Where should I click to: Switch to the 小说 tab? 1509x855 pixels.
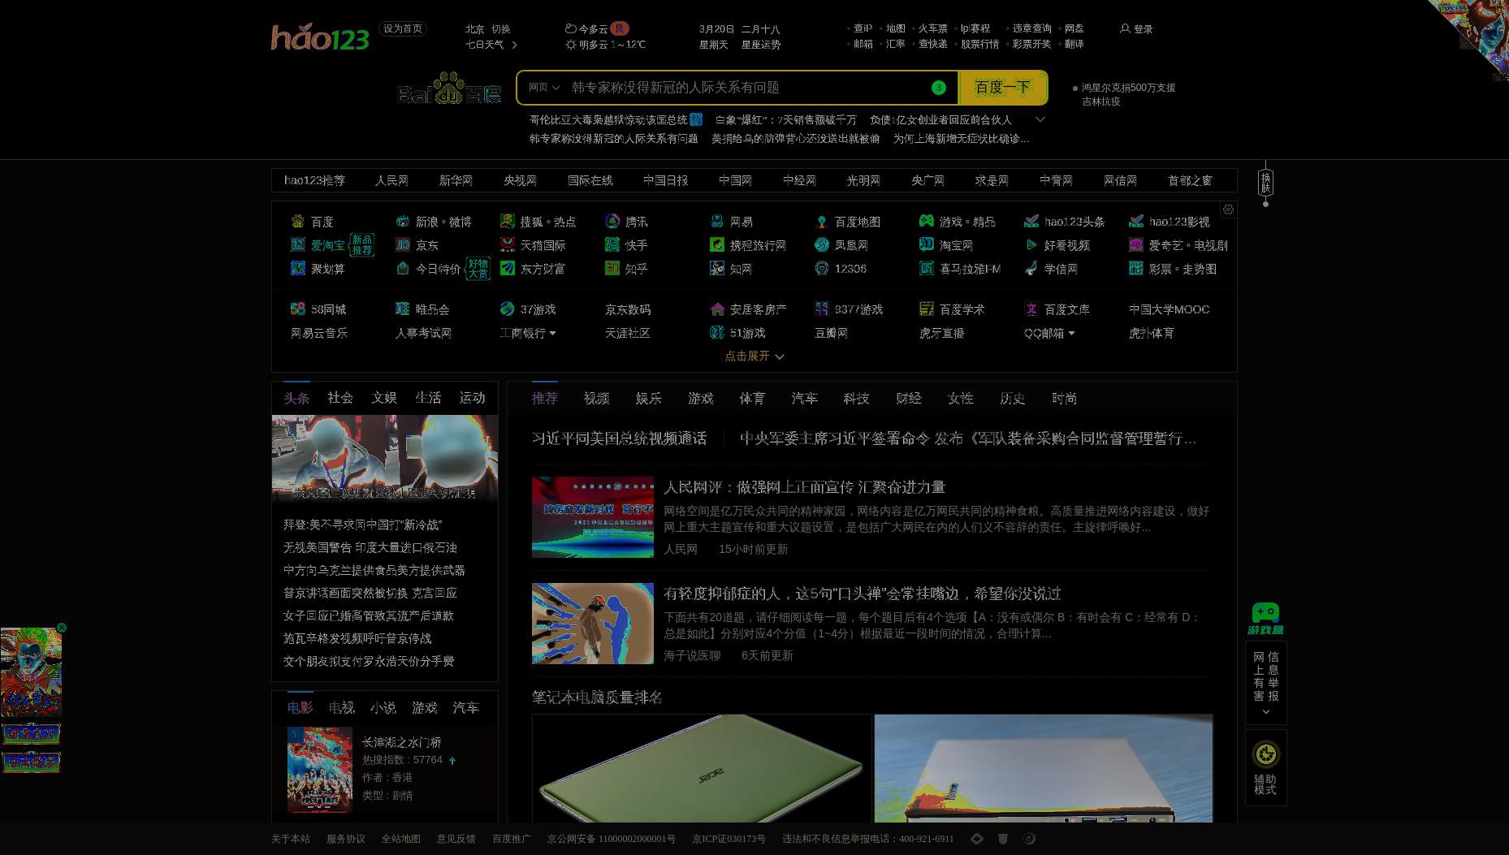383,708
